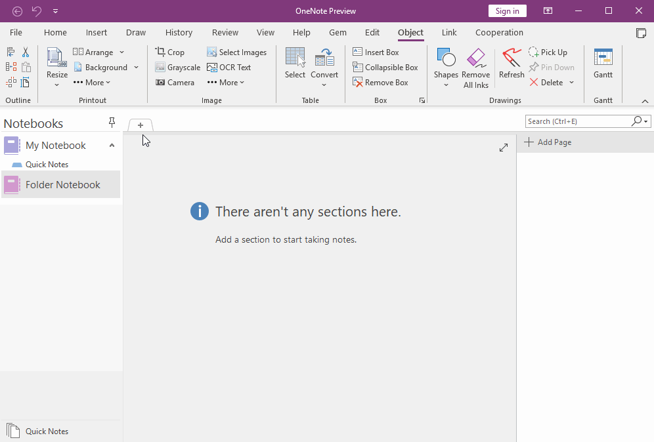
Task: Click Refresh drawings
Action: (512, 63)
